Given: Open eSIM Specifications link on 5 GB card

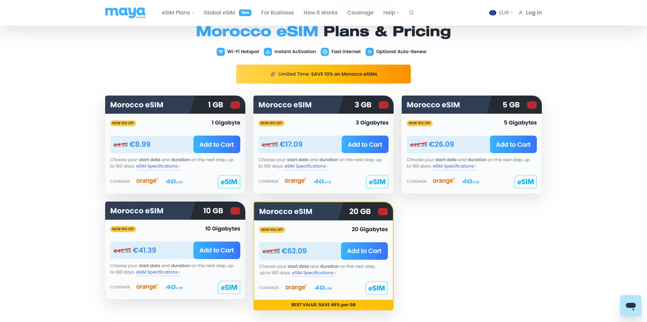Looking at the screenshot, I should click(454, 166).
